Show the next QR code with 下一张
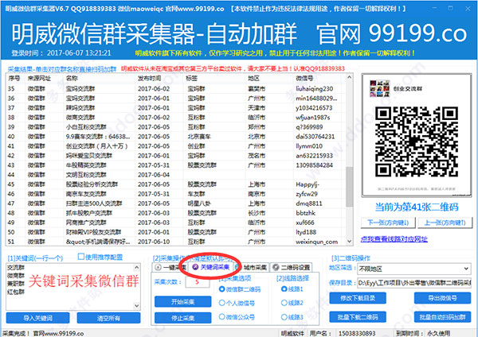The image size is (478, 337). click(x=441, y=223)
